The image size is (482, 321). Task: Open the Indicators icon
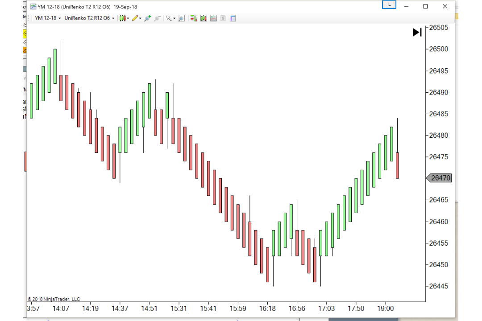[x=213, y=18]
